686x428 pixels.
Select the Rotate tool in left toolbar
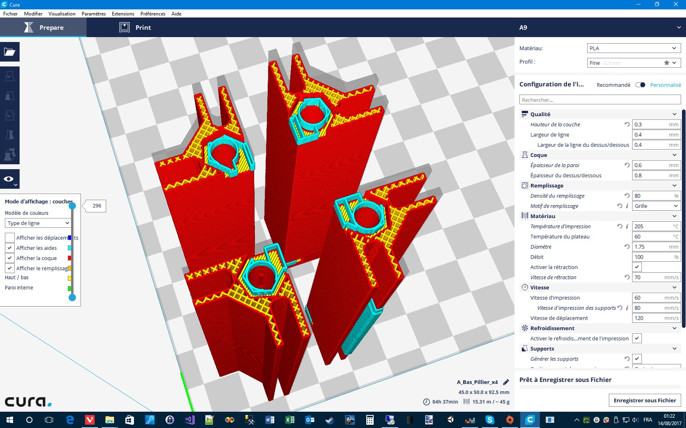click(10, 115)
